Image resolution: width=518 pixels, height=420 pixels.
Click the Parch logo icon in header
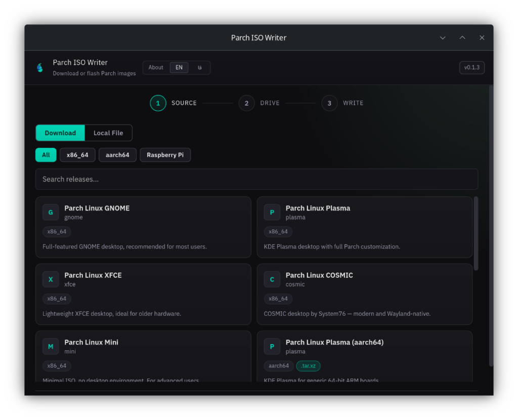[x=40, y=68]
